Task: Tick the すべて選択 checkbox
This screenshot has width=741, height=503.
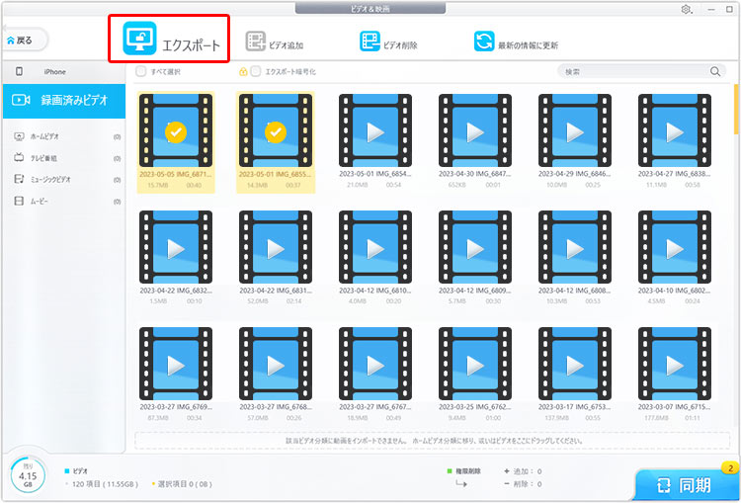Action: 140,72
